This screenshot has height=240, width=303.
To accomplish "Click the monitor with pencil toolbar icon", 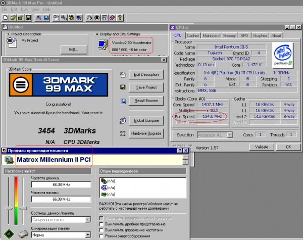I will tap(79, 18).
